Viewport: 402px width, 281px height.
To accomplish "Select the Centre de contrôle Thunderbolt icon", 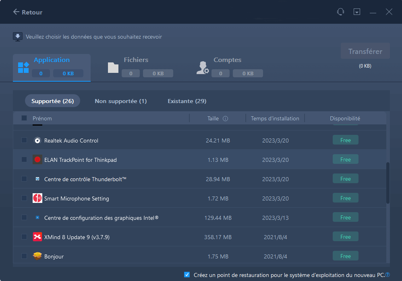I will (37, 178).
